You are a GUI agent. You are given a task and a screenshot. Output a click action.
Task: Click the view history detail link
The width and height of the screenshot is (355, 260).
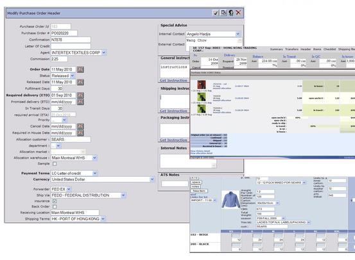(200, 151)
